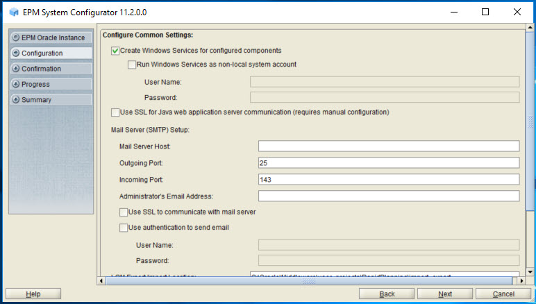The height and width of the screenshot is (304, 536).
Task: Focus the Mail Server Host field
Action: (389, 146)
